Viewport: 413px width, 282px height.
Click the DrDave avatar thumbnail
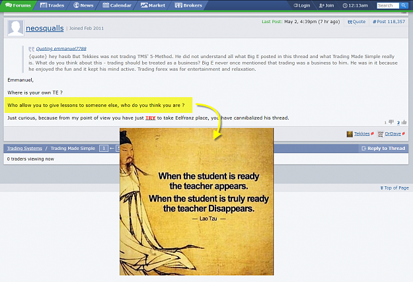coord(381,134)
